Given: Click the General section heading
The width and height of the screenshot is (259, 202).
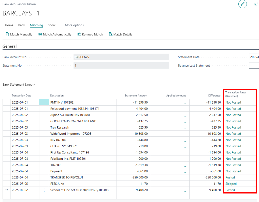Looking at the screenshot, I should [x=10, y=46].
